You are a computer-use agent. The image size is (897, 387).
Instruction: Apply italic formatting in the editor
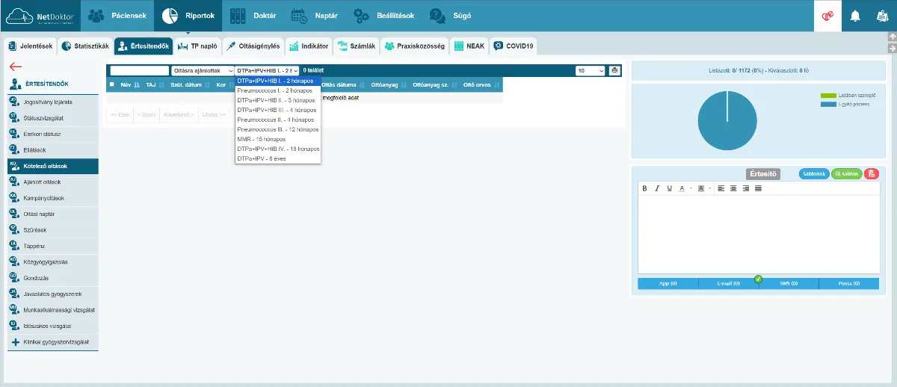pos(657,188)
